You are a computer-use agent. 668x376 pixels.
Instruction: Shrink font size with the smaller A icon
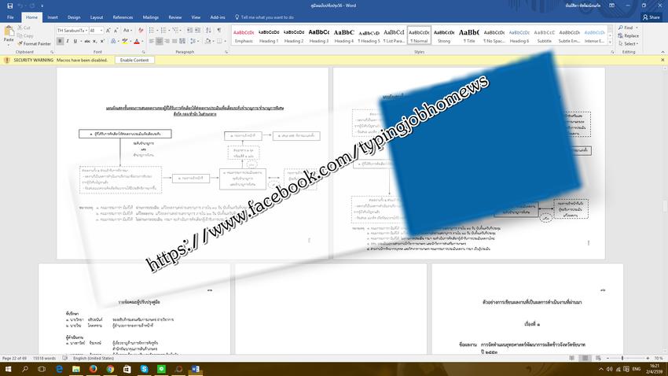pos(116,30)
